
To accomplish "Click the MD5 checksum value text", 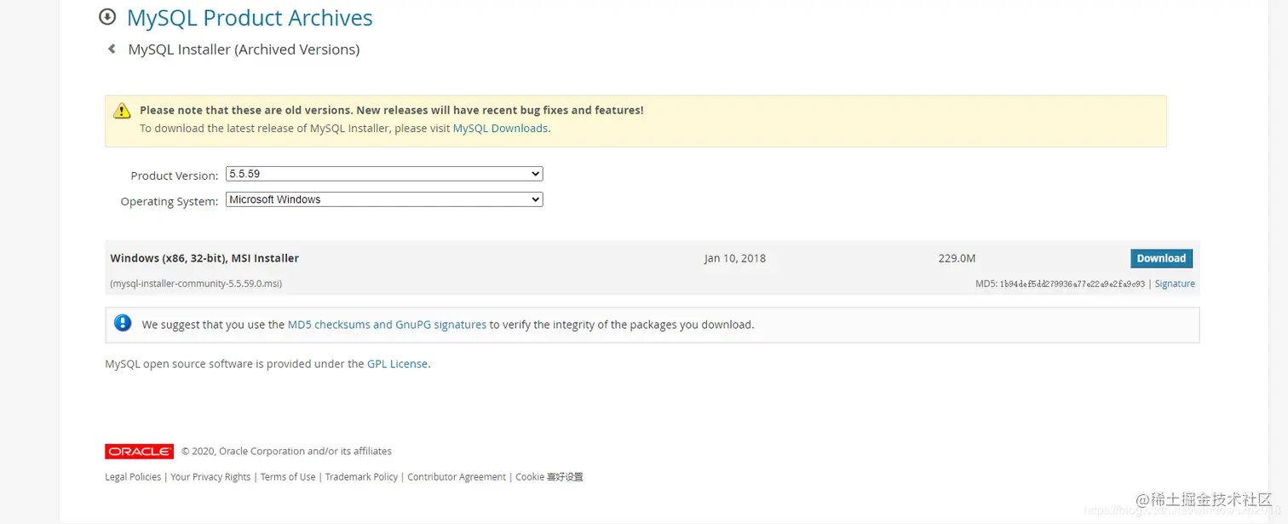I will 1072,284.
